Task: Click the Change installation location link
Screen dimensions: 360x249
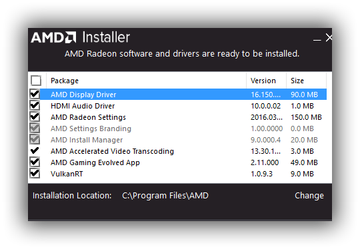Action: point(309,196)
